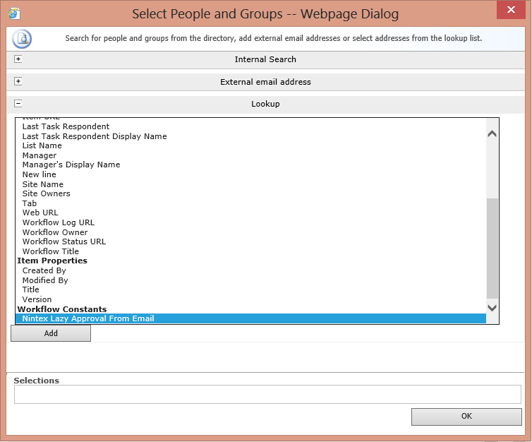
Task: Click the Workflow Constants group heading
Action: tap(62, 309)
